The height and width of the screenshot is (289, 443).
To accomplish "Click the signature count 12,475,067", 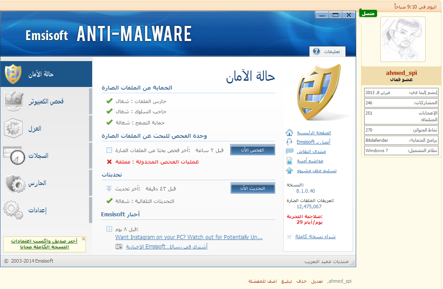I will (x=309, y=206).
